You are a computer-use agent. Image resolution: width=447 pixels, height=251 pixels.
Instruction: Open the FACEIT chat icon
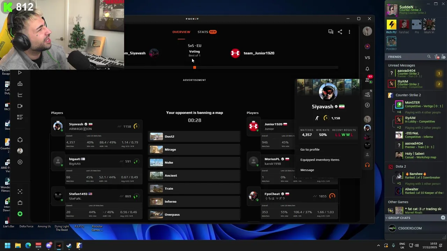tap(330, 32)
